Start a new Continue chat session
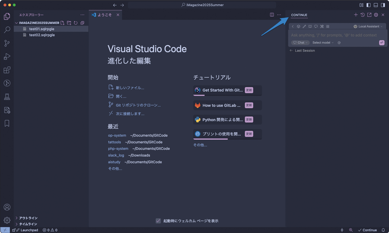Screen dimensions: 389x233 pyautogui.click(x=356, y=15)
